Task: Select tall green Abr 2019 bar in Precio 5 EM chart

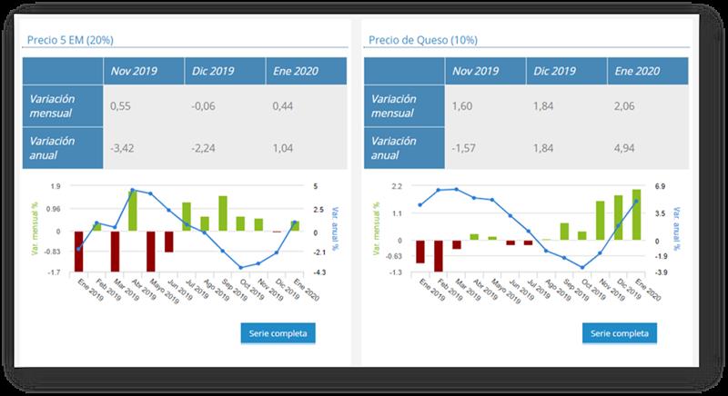Action: [133, 210]
